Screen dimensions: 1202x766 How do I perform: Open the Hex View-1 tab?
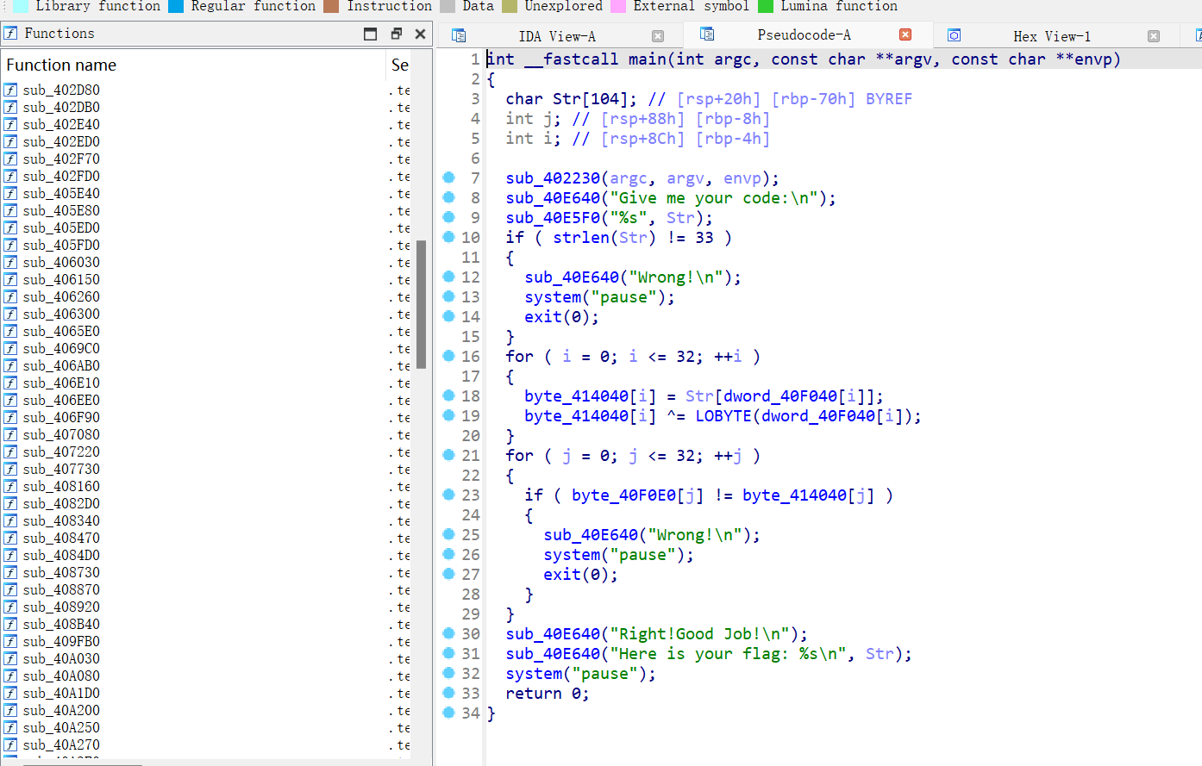1051,36
